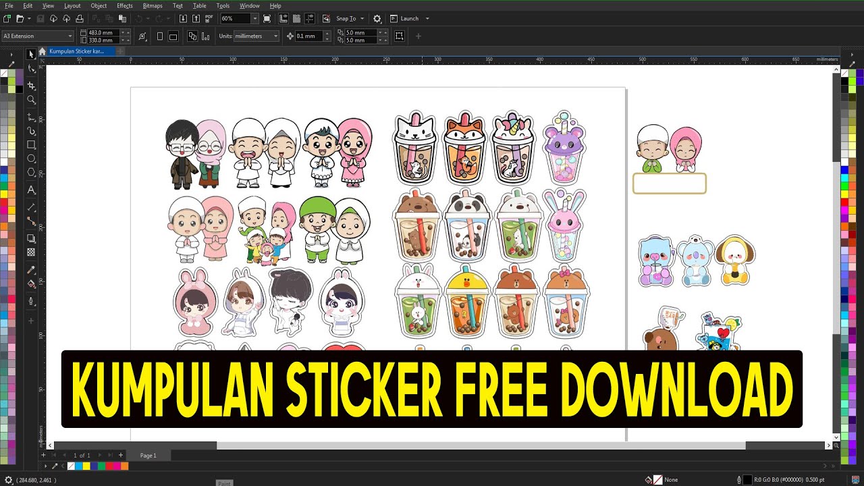Select the Transparency tool
Screen dimensions: 864x486
click(x=31, y=252)
